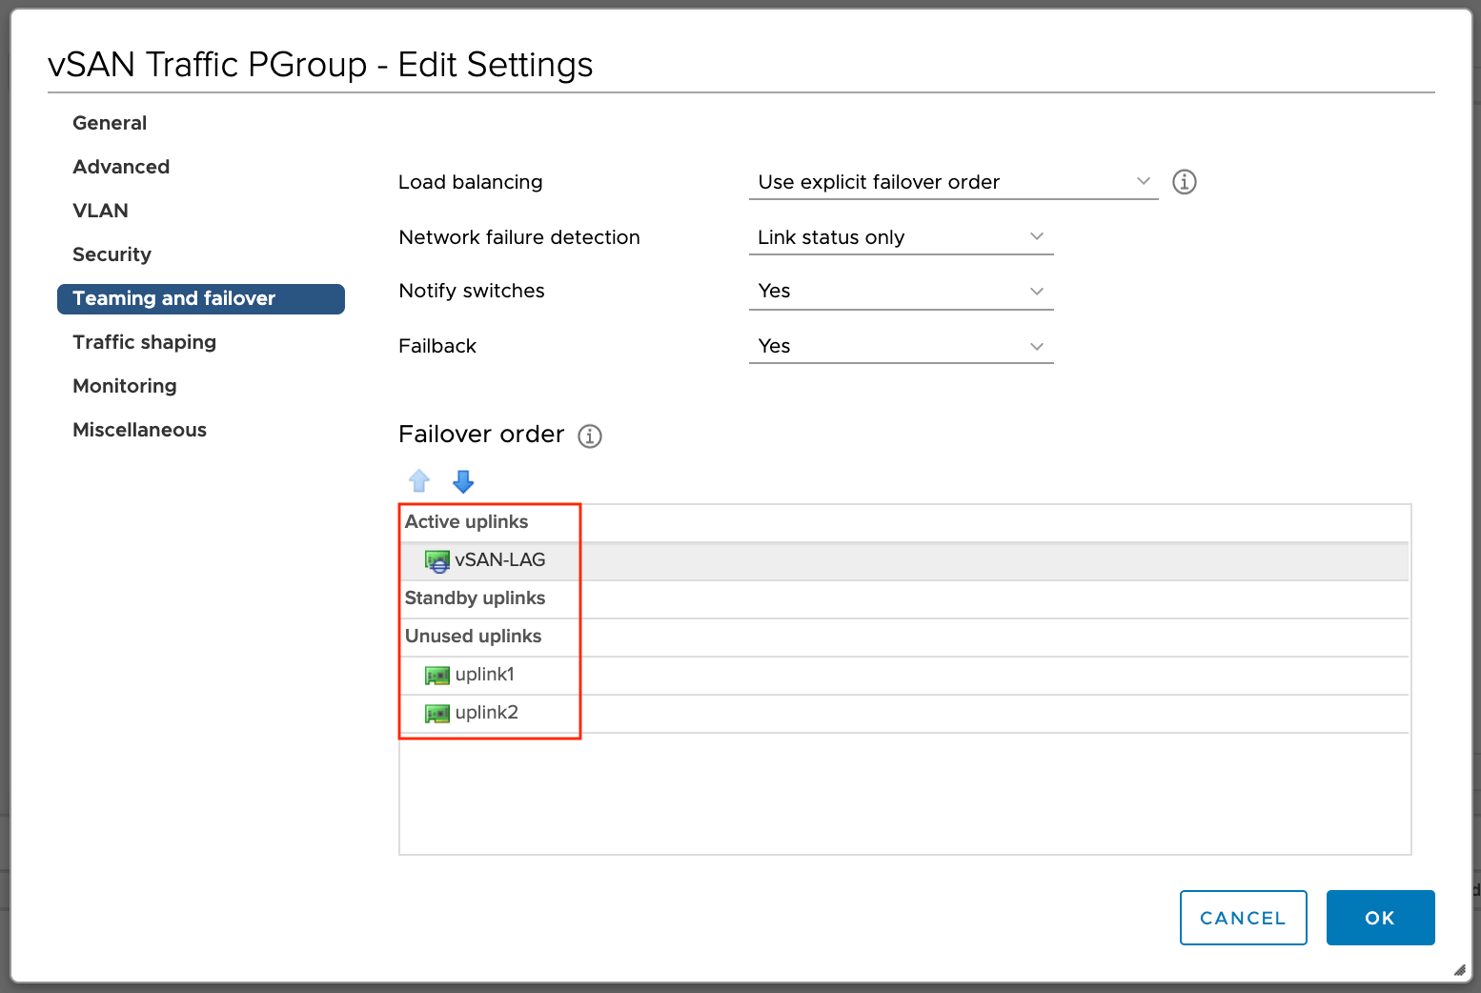1481x993 pixels.
Task: Expand Network failure detection dropdown
Action: [901, 237]
